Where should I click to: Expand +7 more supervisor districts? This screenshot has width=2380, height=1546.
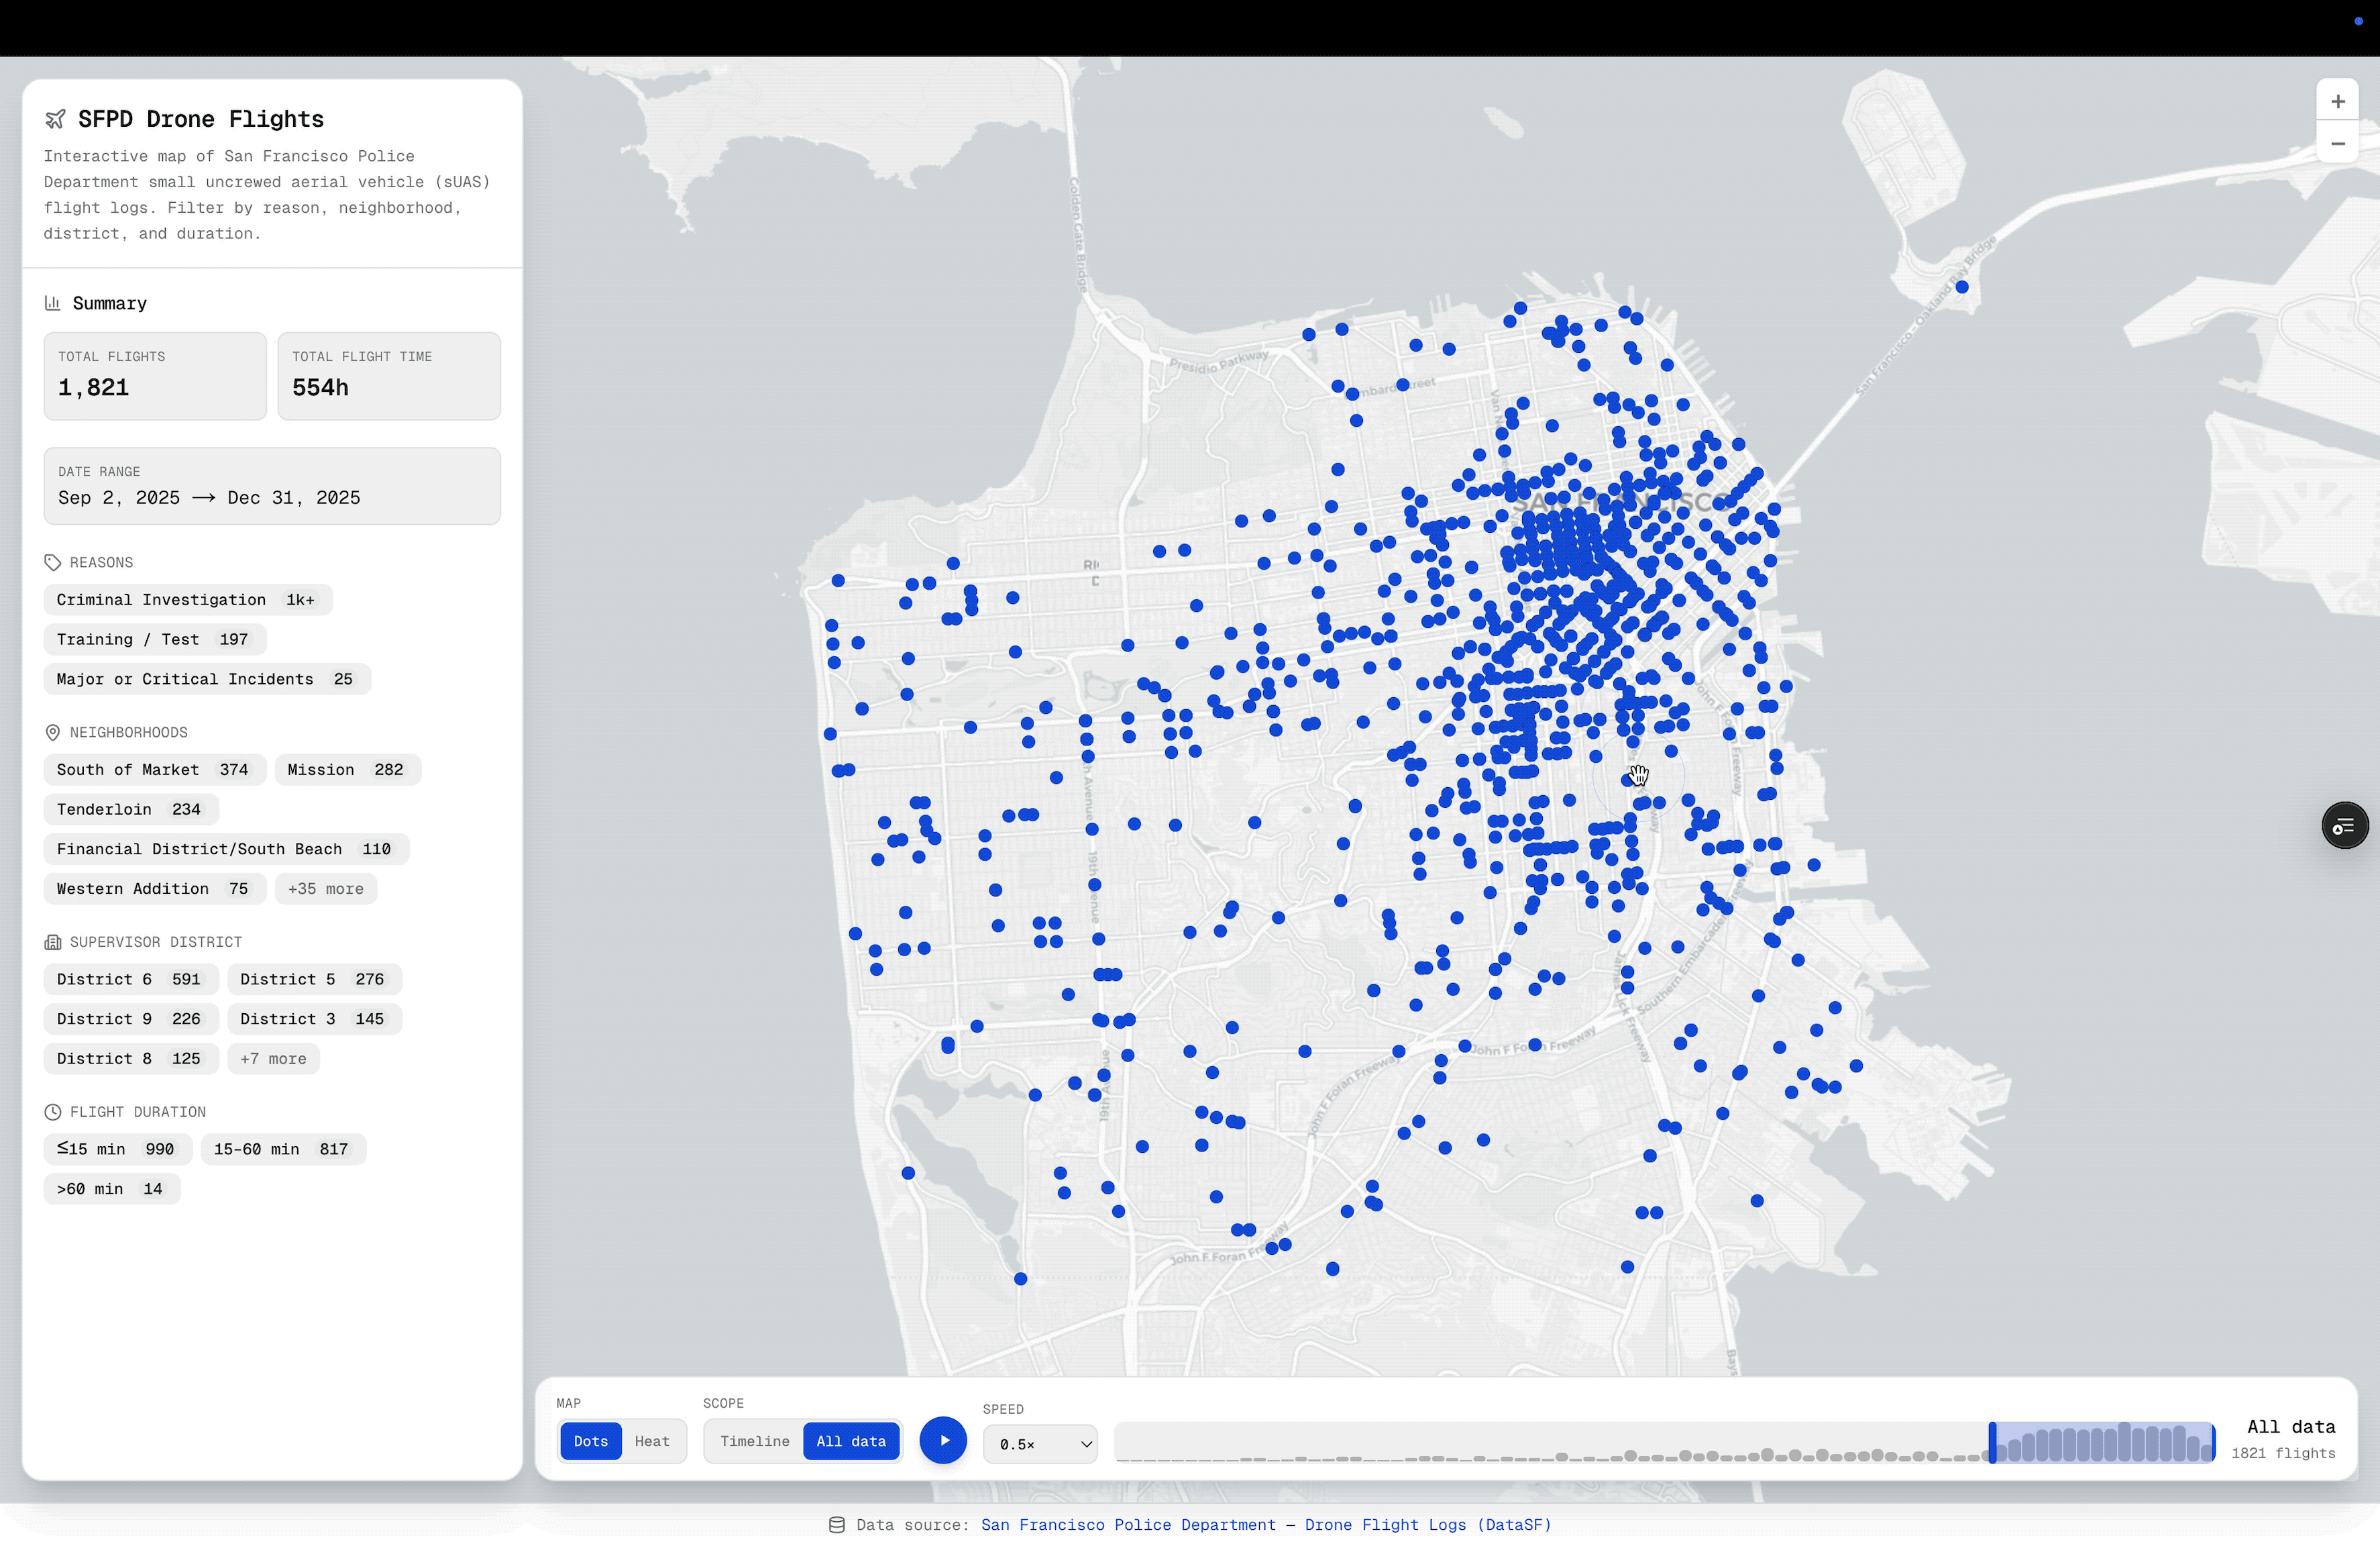[x=273, y=1059]
